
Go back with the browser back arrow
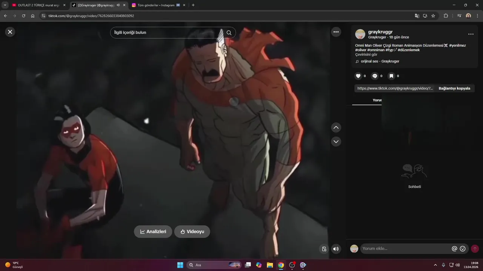(x=6, y=16)
